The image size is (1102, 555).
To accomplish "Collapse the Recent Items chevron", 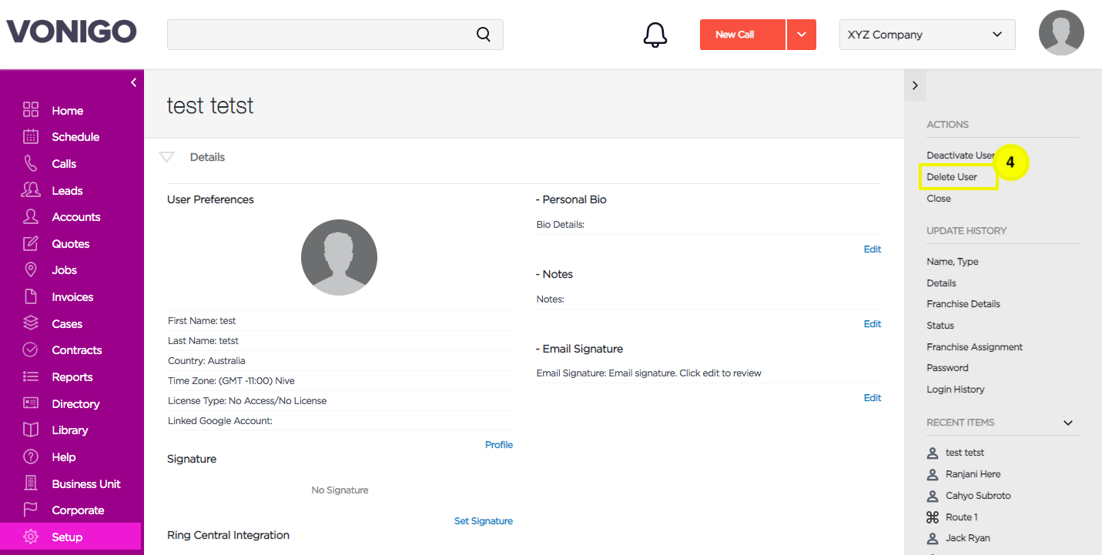I will coord(1068,423).
